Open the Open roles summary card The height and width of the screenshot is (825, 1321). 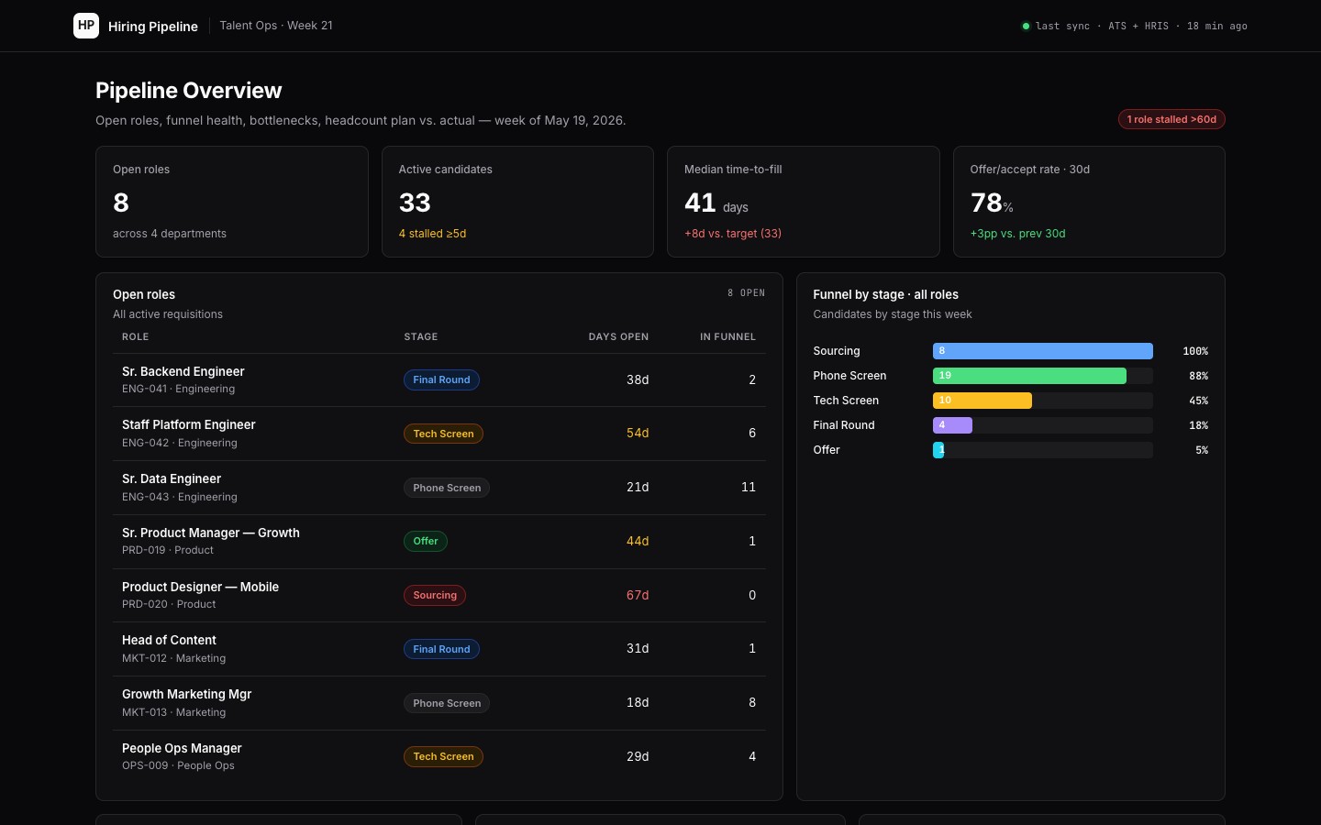(x=232, y=202)
